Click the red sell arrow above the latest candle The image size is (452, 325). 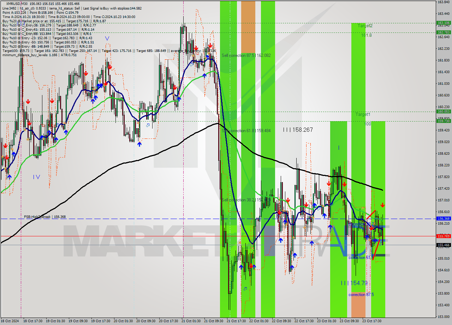coord(382,205)
